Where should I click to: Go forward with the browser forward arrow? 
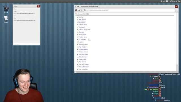click(82, 10)
